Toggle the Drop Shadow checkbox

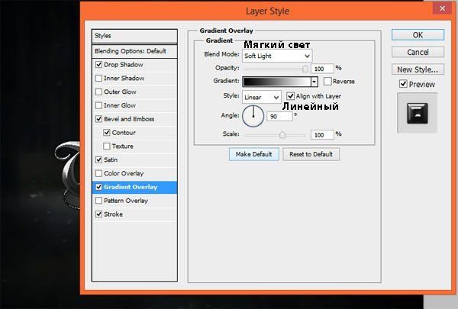click(98, 65)
